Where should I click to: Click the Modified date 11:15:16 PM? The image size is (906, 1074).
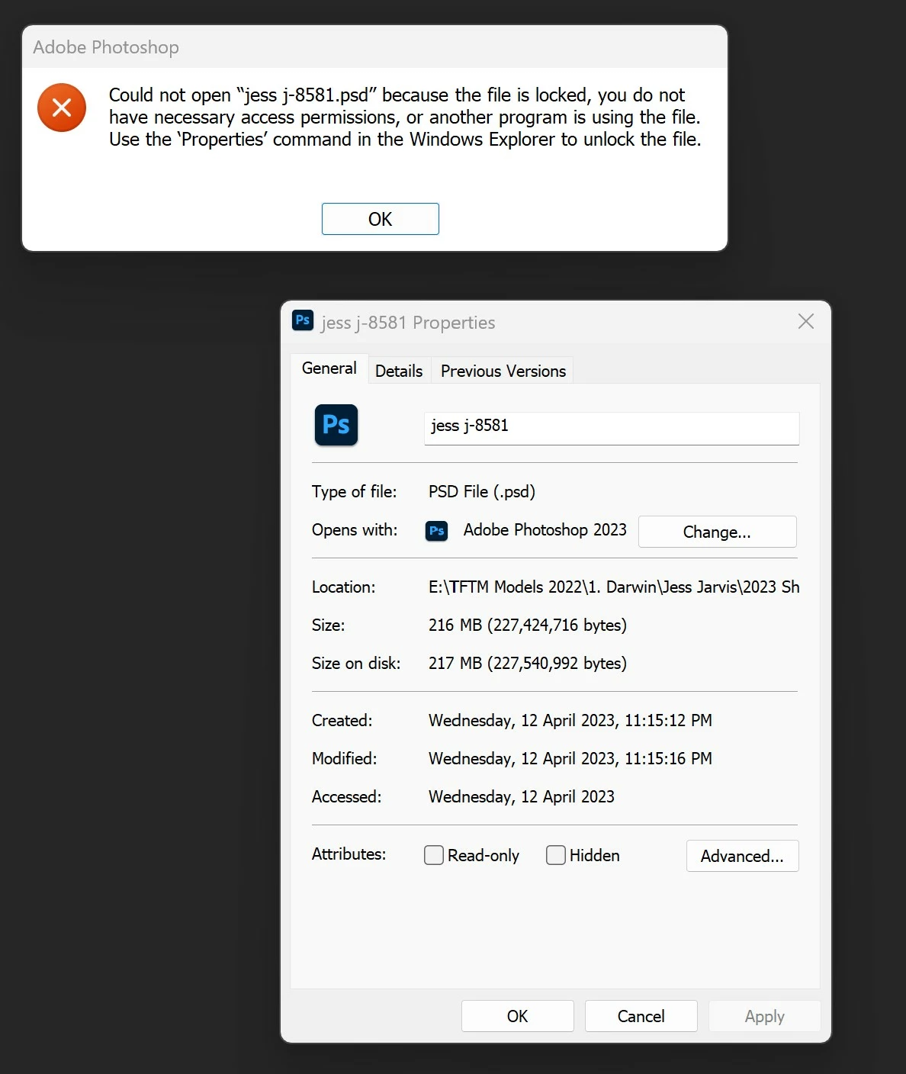pyautogui.click(x=570, y=758)
